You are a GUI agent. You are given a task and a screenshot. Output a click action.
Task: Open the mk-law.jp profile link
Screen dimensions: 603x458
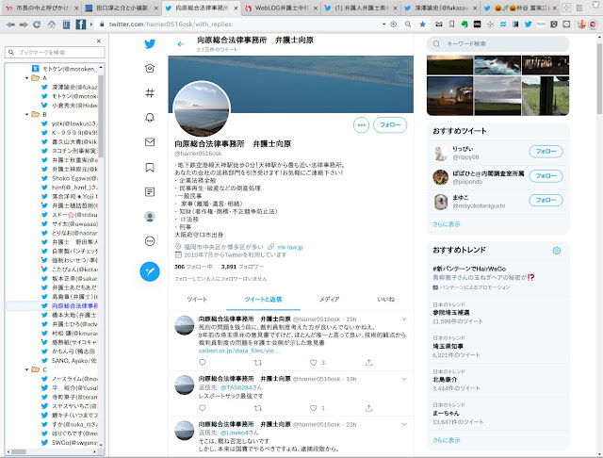click(289, 247)
